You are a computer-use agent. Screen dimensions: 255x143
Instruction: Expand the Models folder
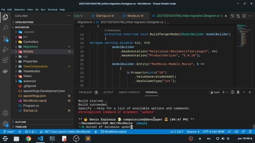42,52
